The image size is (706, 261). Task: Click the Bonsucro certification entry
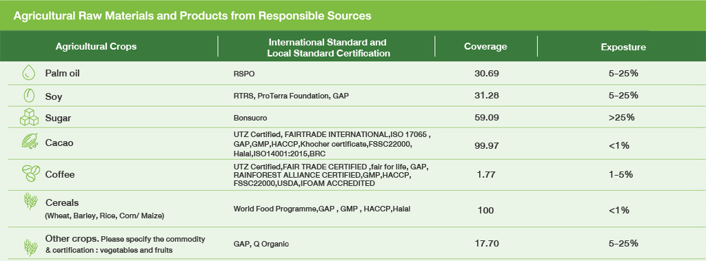point(250,118)
